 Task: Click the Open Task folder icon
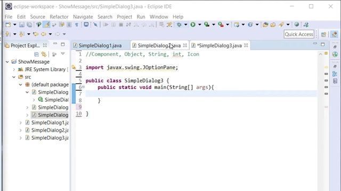(x=273, y=24)
